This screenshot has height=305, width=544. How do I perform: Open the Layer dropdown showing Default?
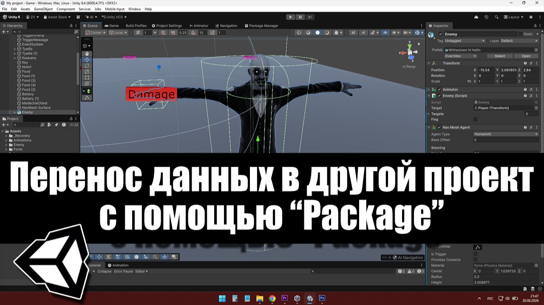(x=519, y=41)
